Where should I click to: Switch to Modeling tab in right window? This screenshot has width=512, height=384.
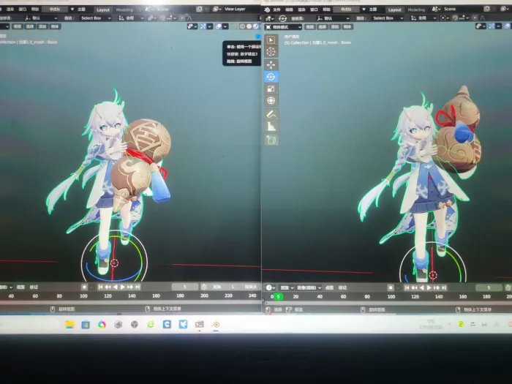click(x=416, y=10)
